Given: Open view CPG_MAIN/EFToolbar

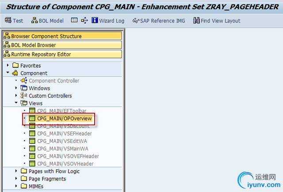Looking at the screenshot, I should [x=62, y=111].
